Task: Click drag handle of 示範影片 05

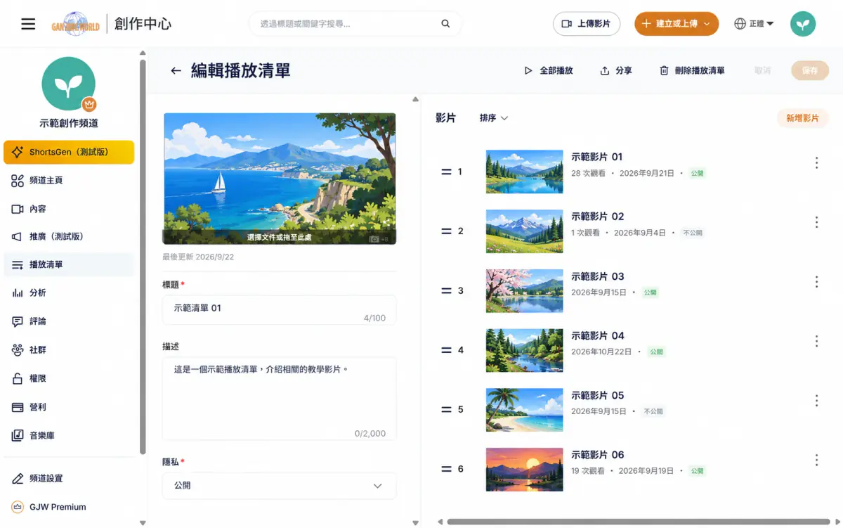Action: [446, 410]
